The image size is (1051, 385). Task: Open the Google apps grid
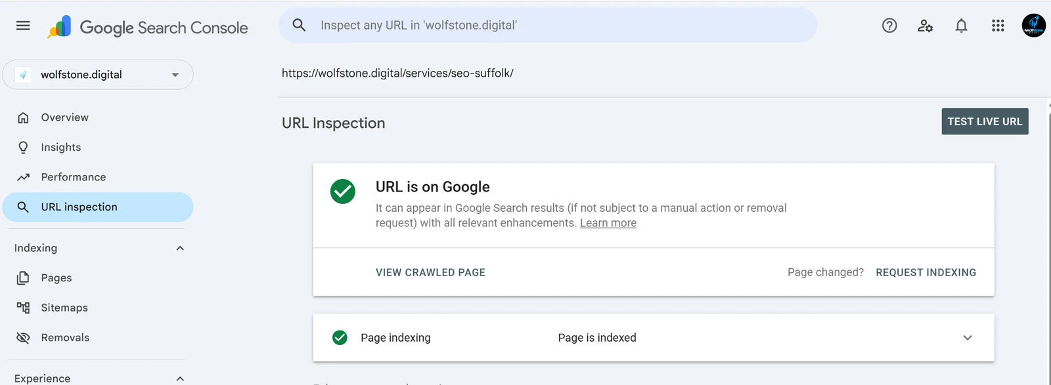[x=998, y=26]
